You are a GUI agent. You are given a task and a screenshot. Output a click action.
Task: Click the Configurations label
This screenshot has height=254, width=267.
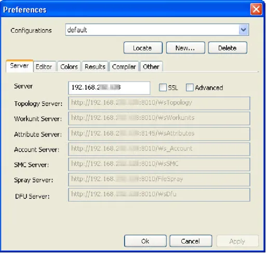31,31
